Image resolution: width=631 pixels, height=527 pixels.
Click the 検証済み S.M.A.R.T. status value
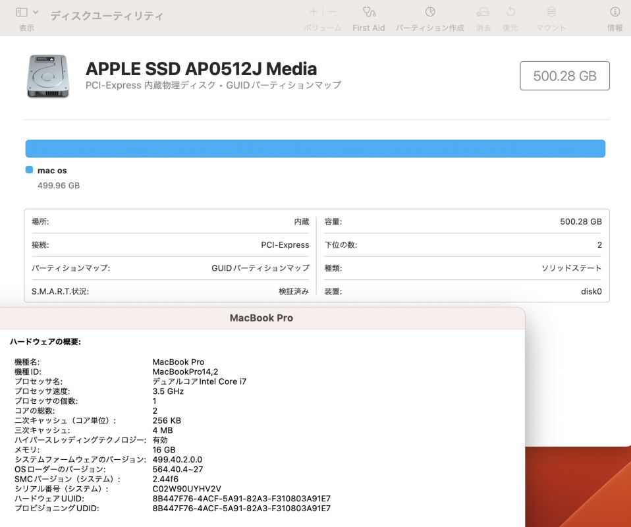294,291
